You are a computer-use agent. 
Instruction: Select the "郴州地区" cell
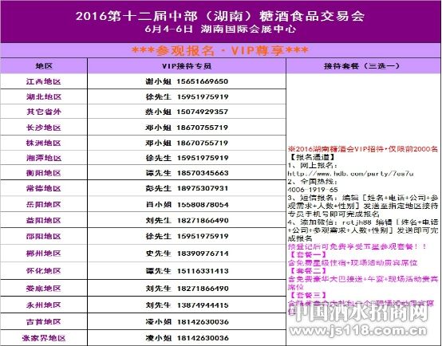(44, 254)
